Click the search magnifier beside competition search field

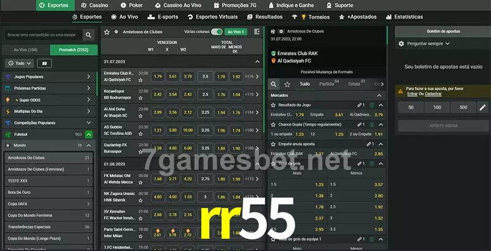click(x=89, y=36)
